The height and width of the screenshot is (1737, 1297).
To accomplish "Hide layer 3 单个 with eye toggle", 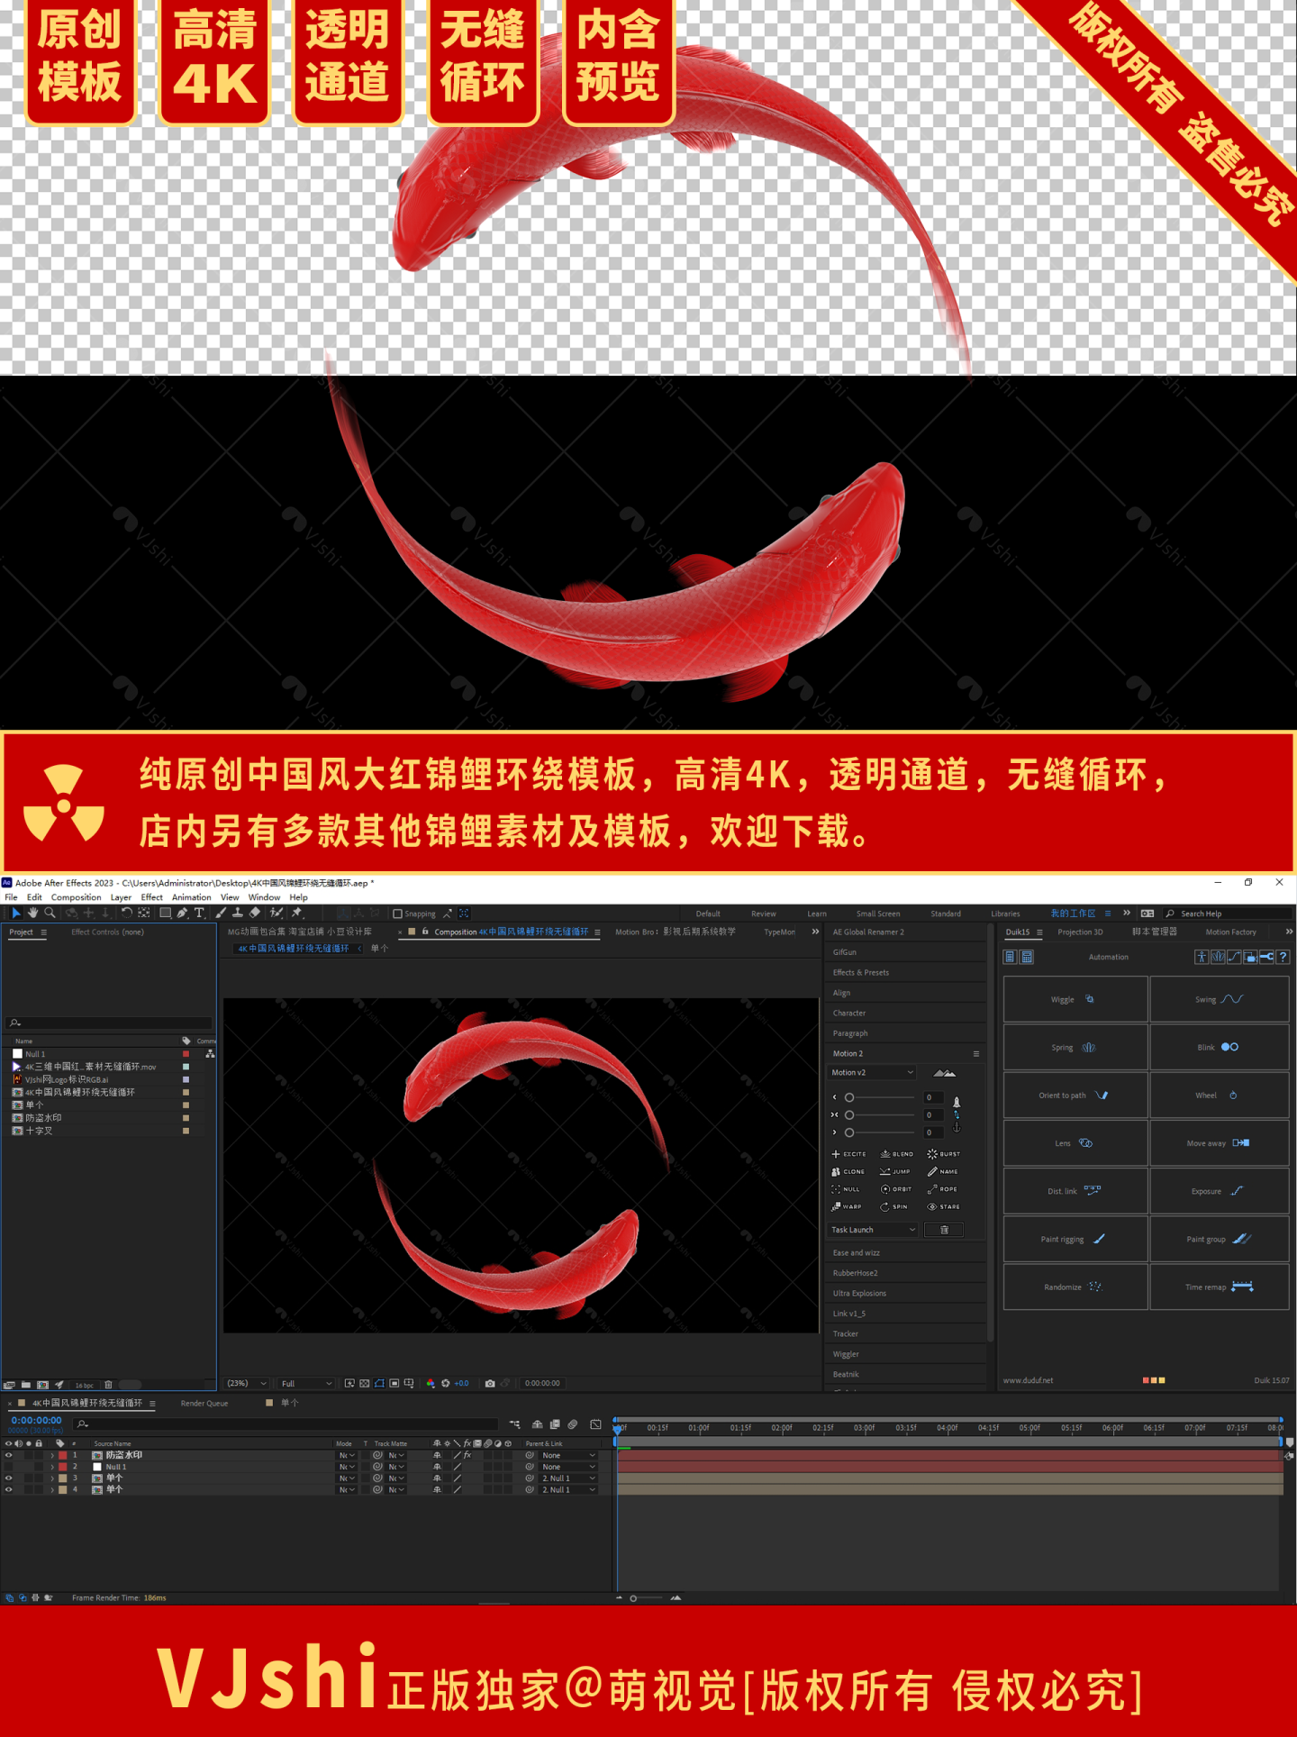I will pos(9,1478).
